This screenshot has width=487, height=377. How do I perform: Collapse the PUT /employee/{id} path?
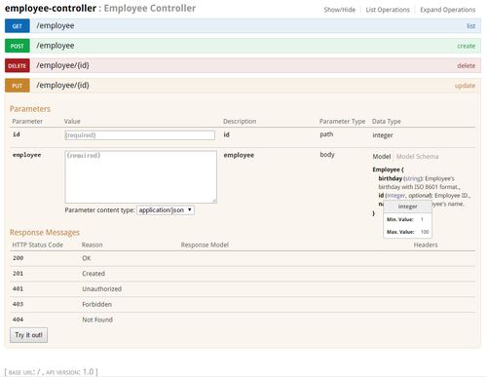[62, 85]
